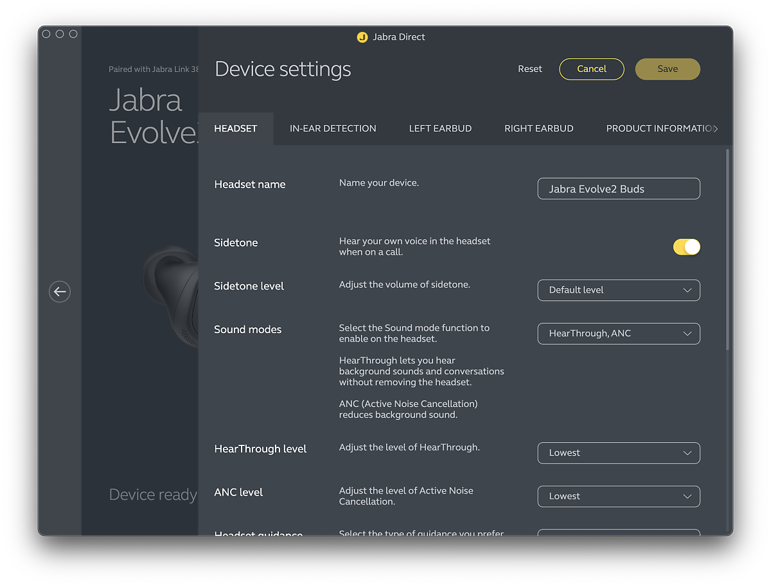This screenshot has width=771, height=586.
Task: Click the ANC level label
Action: pyautogui.click(x=238, y=492)
